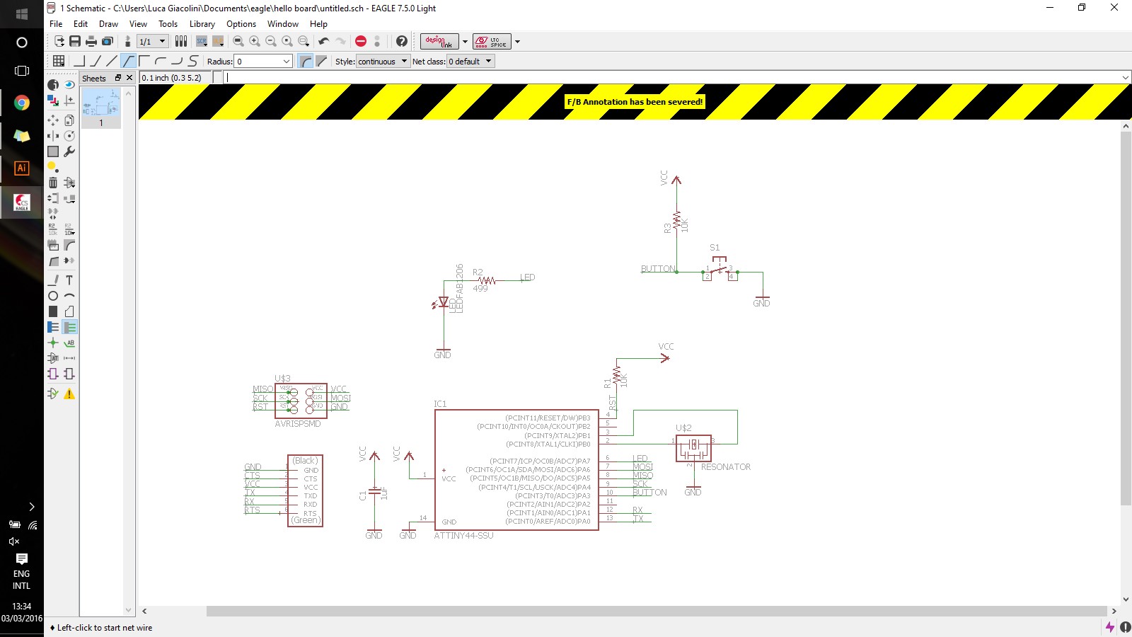Open the LTC SPICE dropdown arrow
This screenshot has width=1132, height=637.
(x=517, y=42)
